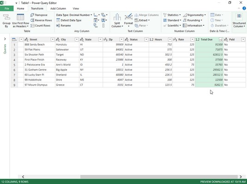Open the Replace Values icon dropdown

coord(96,15)
